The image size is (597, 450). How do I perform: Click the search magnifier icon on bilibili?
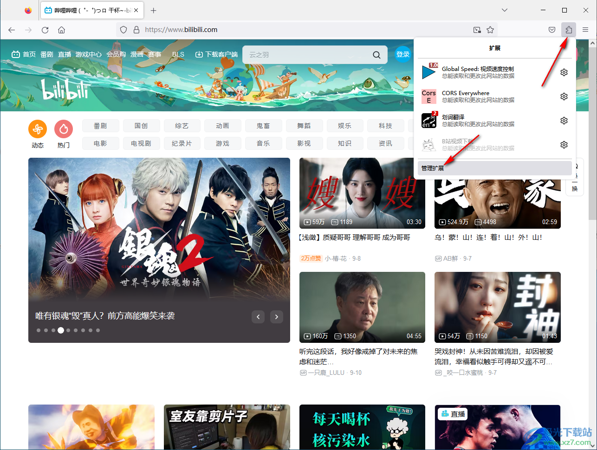point(376,55)
